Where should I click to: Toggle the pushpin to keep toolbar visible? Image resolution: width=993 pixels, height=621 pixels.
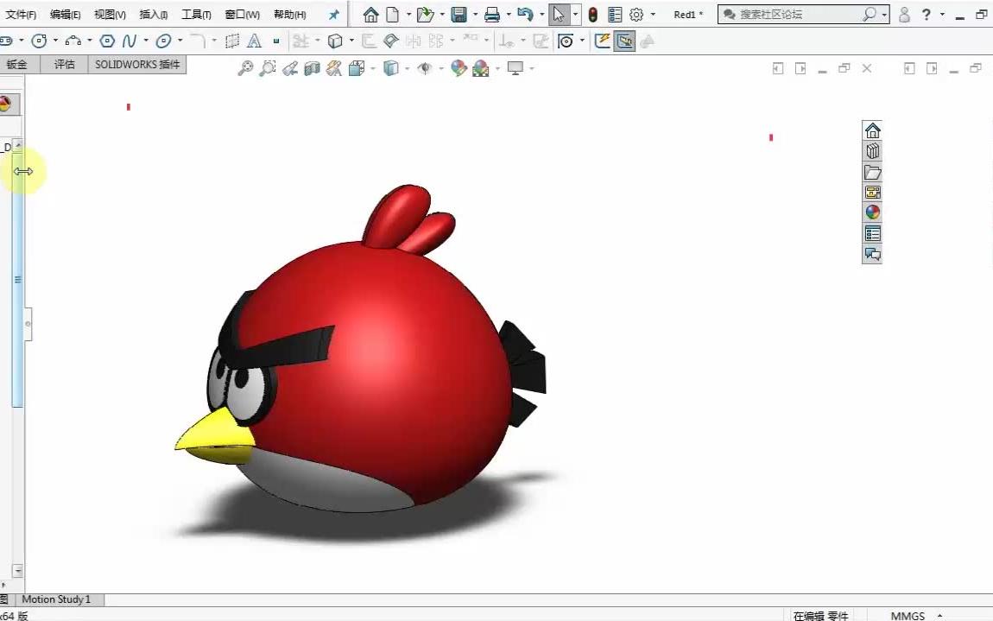(333, 14)
